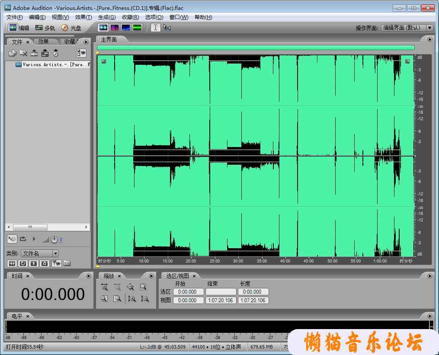
Task: Open the 窗口(W) menu
Action: click(179, 17)
